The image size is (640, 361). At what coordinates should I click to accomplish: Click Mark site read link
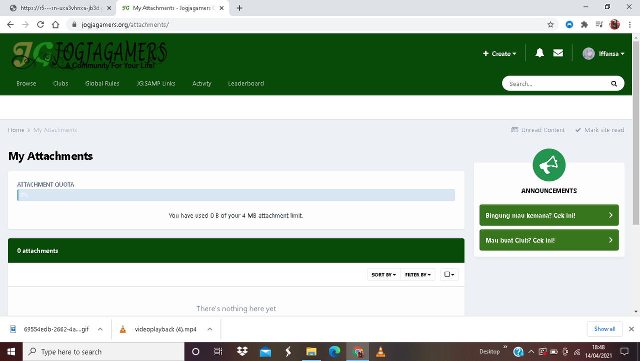(599, 130)
